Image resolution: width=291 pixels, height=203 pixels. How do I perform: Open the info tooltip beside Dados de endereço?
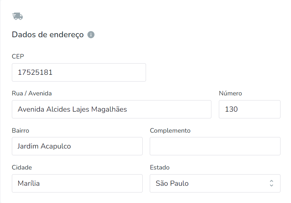(91, 35)
